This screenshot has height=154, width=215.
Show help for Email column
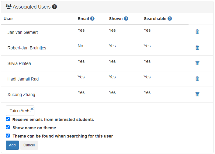click(x=92, y=19)
